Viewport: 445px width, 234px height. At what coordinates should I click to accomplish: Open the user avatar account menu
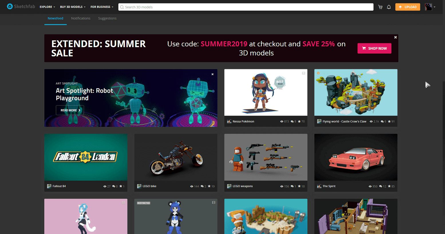coord(430,7)
